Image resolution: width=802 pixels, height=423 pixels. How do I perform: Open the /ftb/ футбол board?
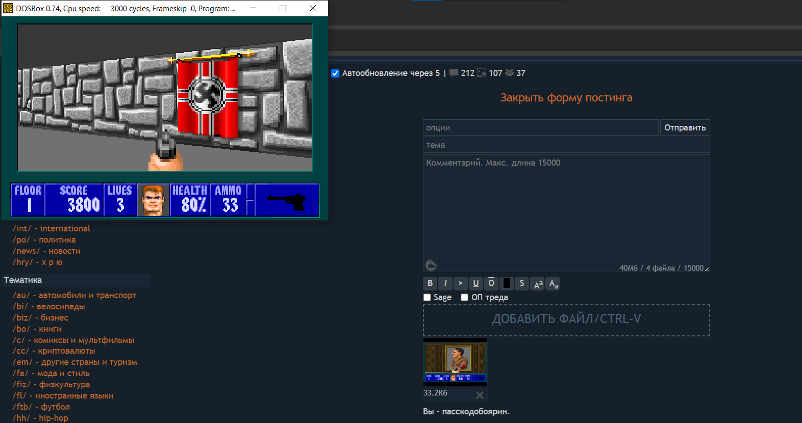pos(41,407)
